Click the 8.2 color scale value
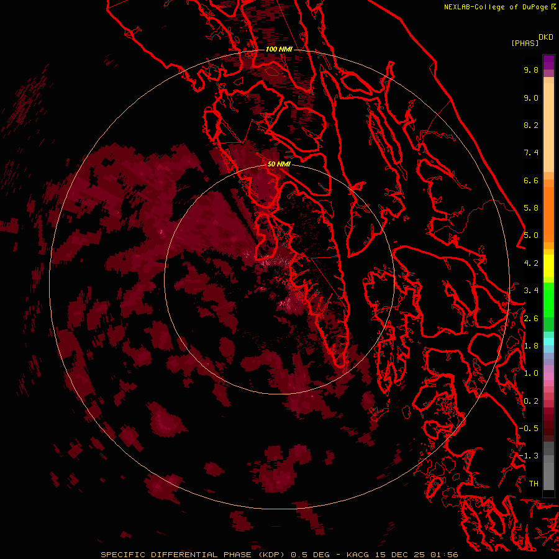 point(531,125)
